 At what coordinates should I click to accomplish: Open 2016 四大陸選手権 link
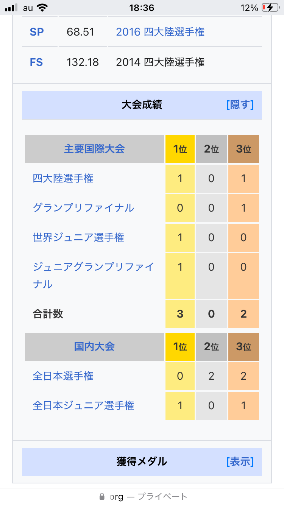[x=160, y=32]
